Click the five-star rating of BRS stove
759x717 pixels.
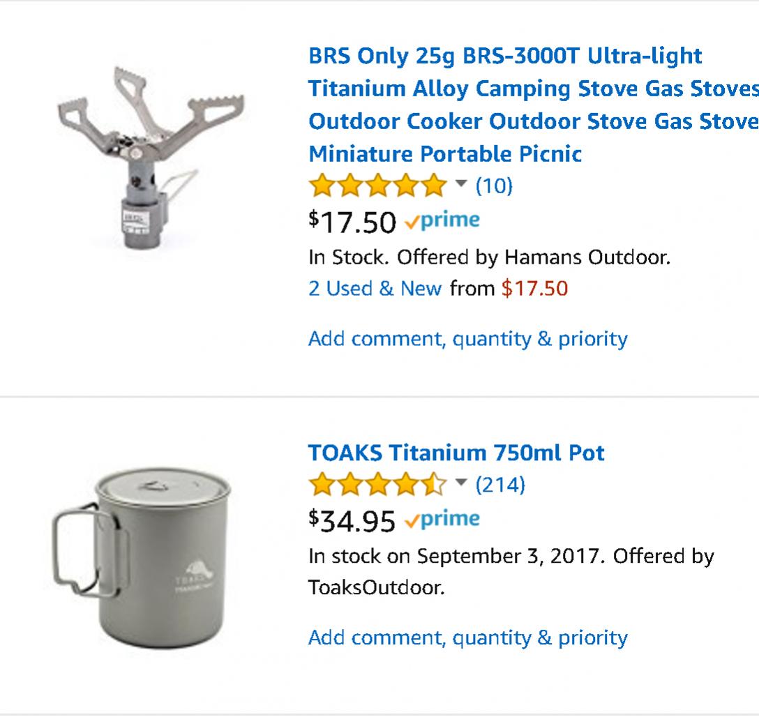(x=377, y=186)
